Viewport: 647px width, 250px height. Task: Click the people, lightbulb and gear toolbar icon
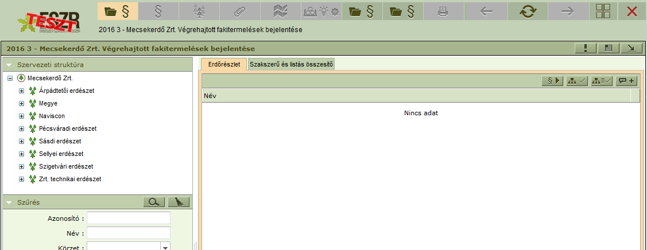(321, 11)
